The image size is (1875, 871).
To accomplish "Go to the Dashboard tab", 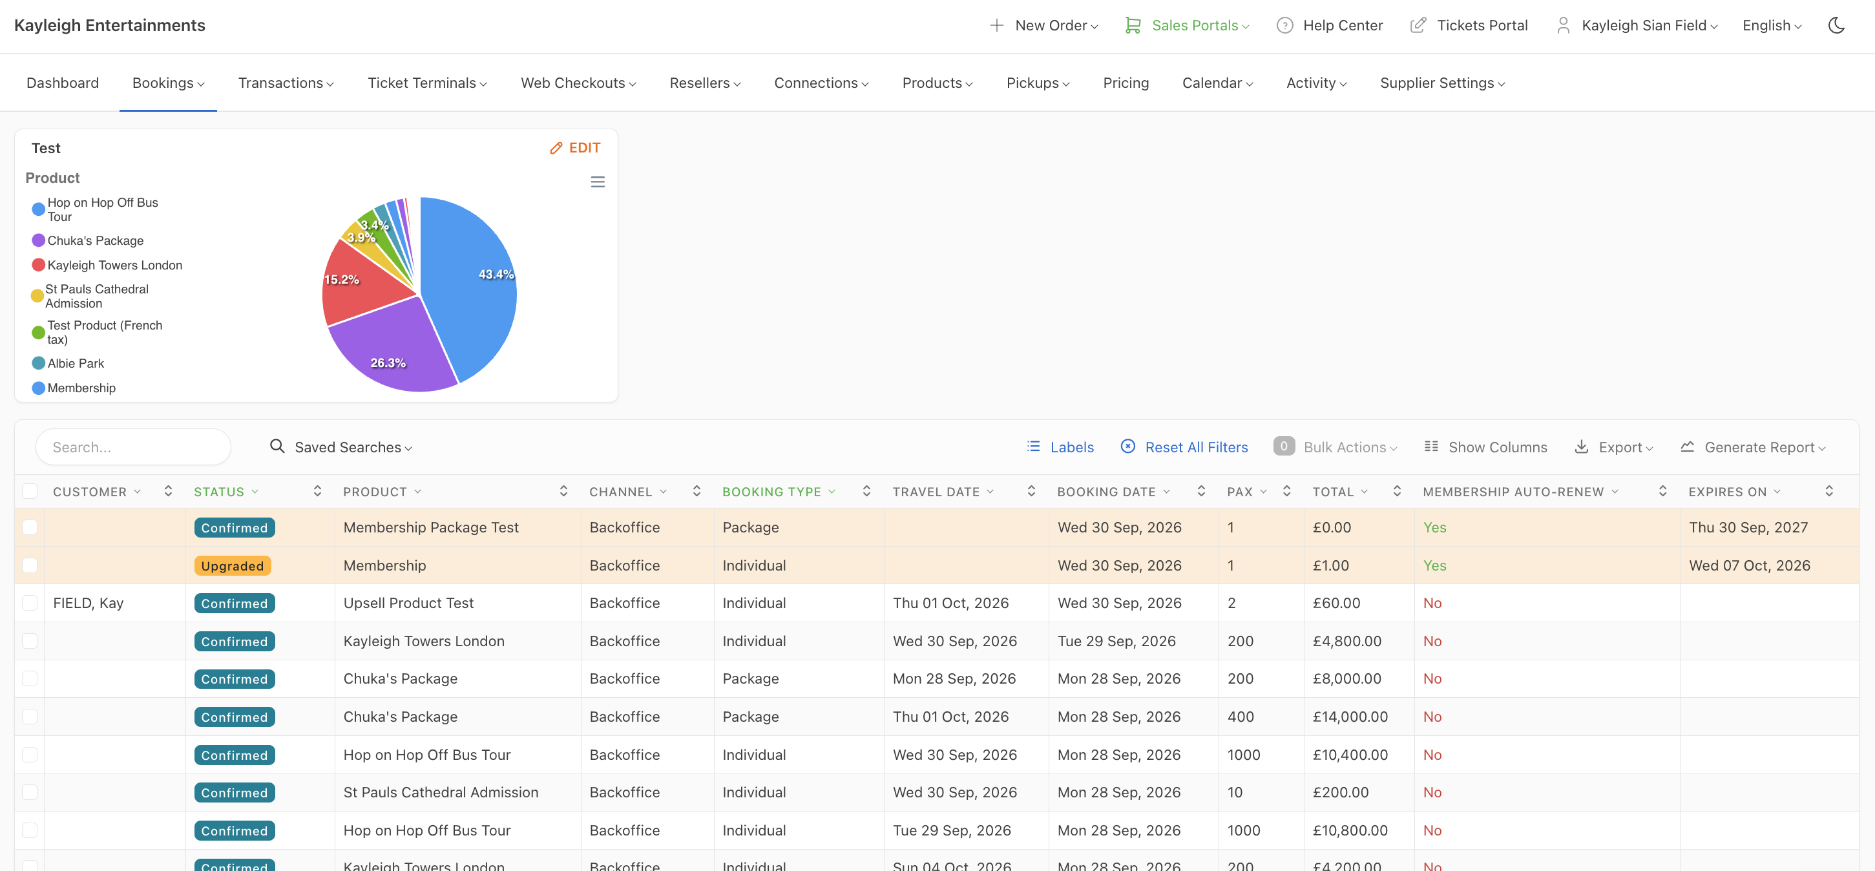I will tap(63, 83).
